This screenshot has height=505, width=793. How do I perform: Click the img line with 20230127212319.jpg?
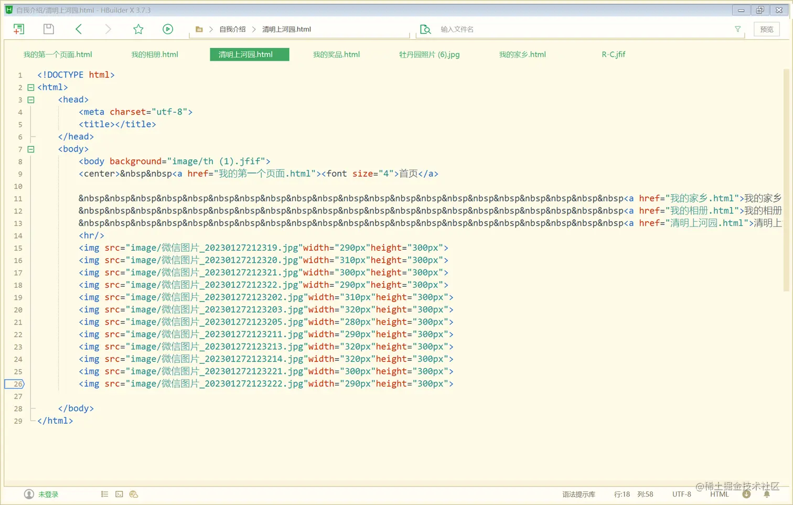point(263,248)
